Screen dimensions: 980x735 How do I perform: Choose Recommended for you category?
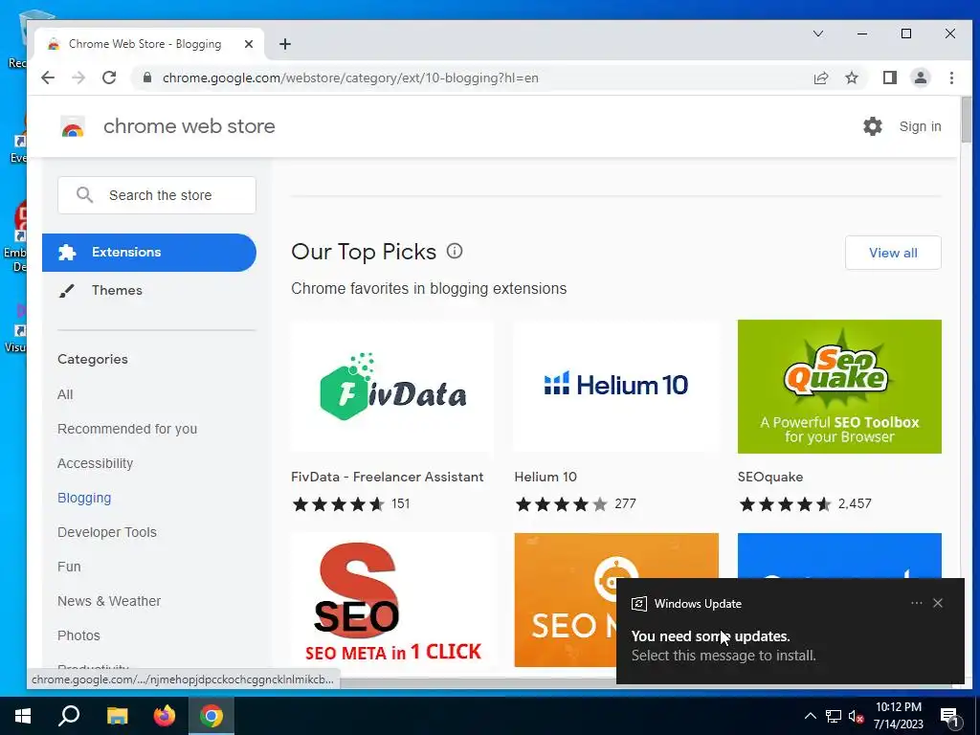click(x=127, y=429)
